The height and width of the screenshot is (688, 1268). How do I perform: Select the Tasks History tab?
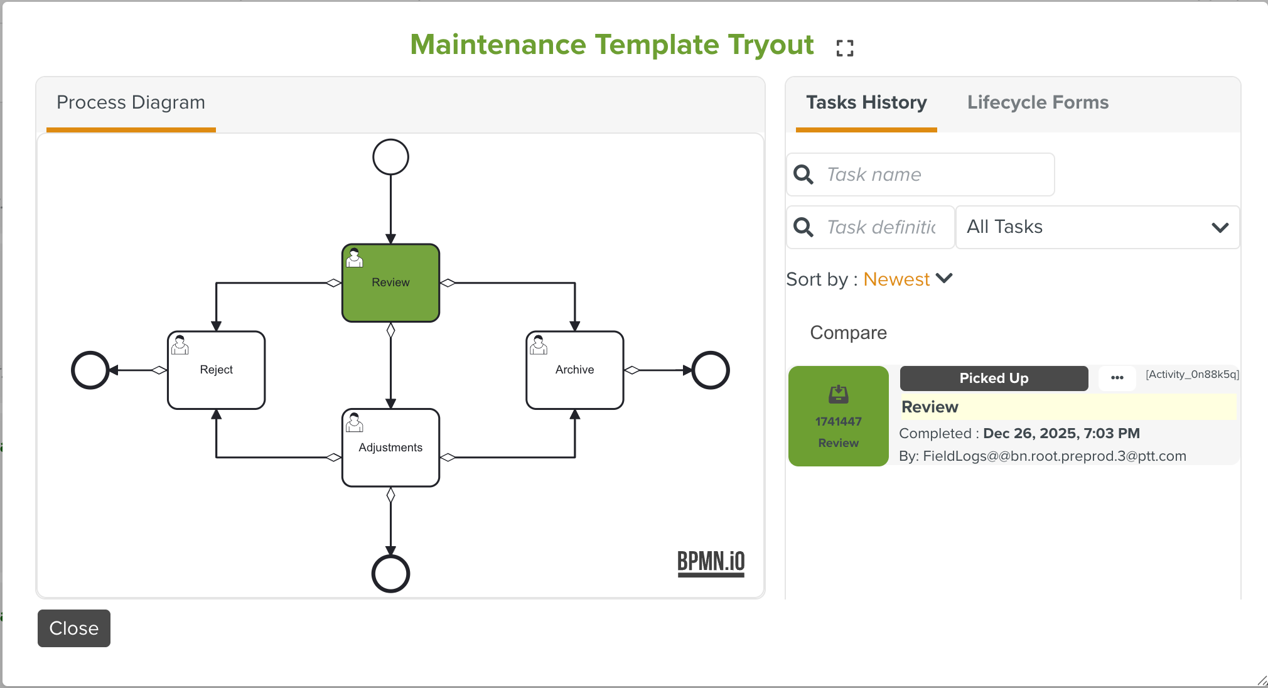(866, 102)
